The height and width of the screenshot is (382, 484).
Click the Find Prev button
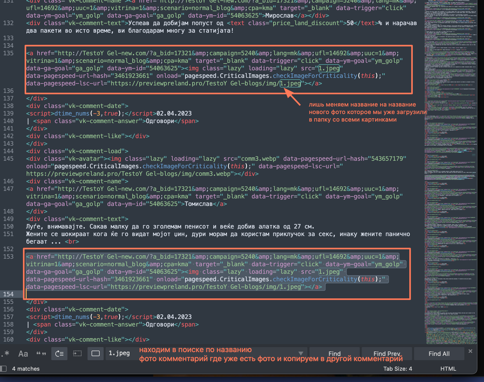pyautogui.click(x=387, y=354)
